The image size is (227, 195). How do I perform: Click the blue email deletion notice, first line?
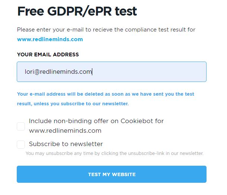(105, 94)
